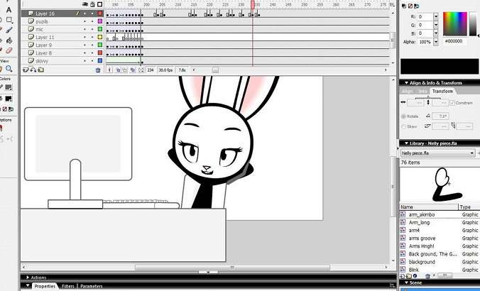
Task: Toggle Onion Skin Outlines button
Action: (x=124, y=70)
